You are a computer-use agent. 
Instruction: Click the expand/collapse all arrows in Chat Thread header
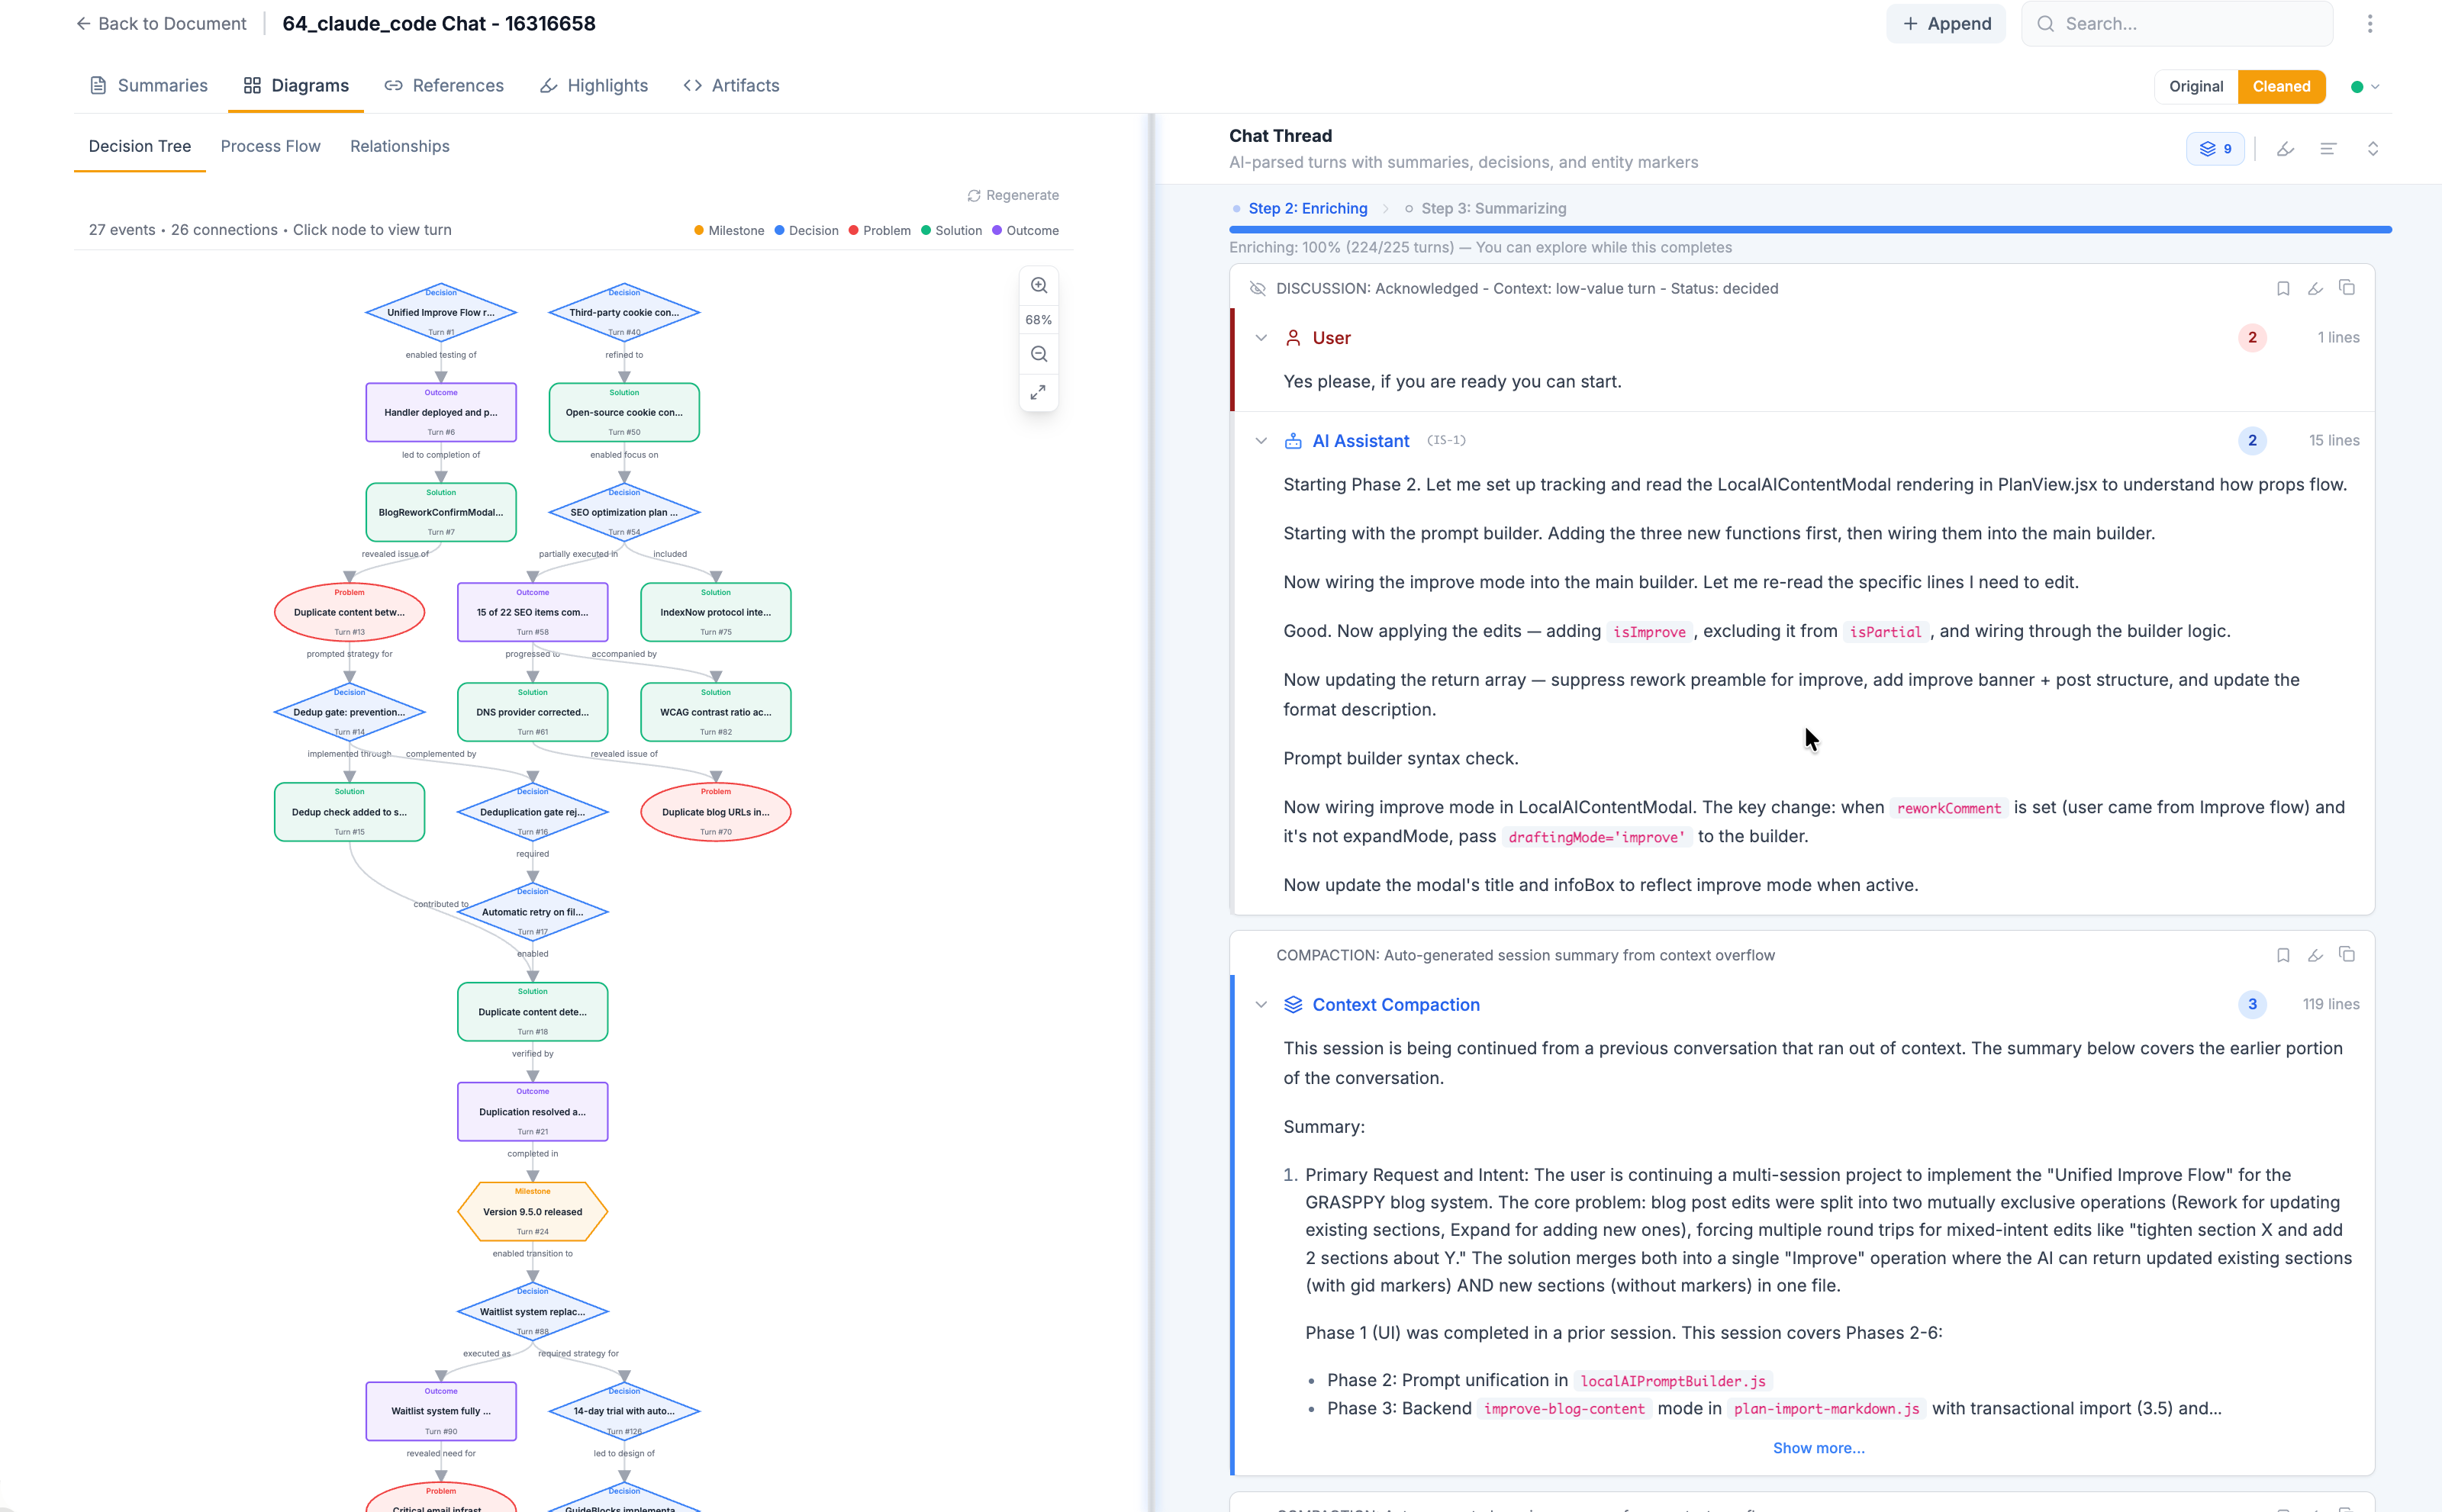(2372, 149)
